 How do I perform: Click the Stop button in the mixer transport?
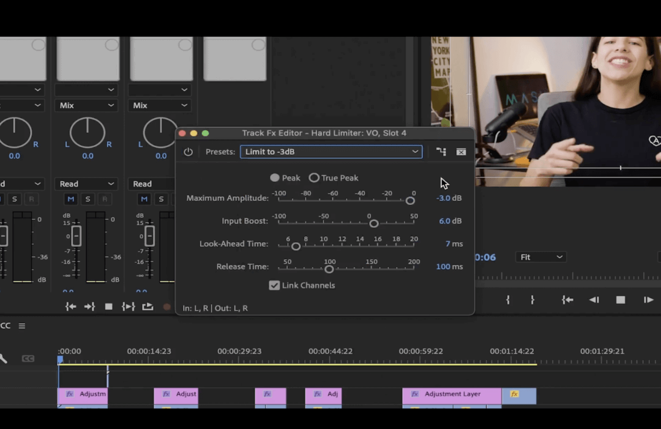tap(108, 307)
